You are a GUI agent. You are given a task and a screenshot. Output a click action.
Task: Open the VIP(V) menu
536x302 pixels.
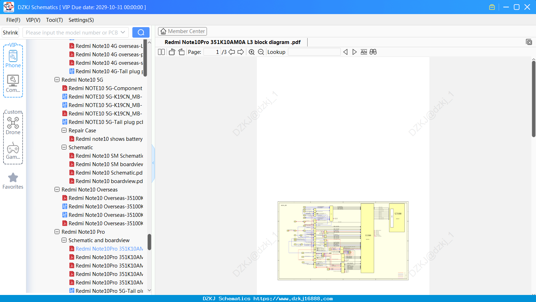click(33, 20)
